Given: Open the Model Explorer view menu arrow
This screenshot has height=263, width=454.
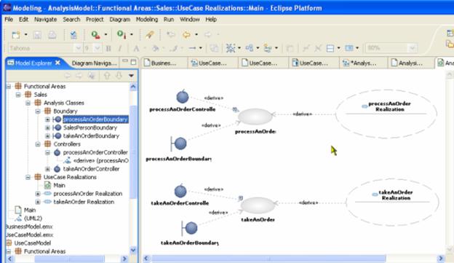Looking at the screenshot, I should [131, 76].
